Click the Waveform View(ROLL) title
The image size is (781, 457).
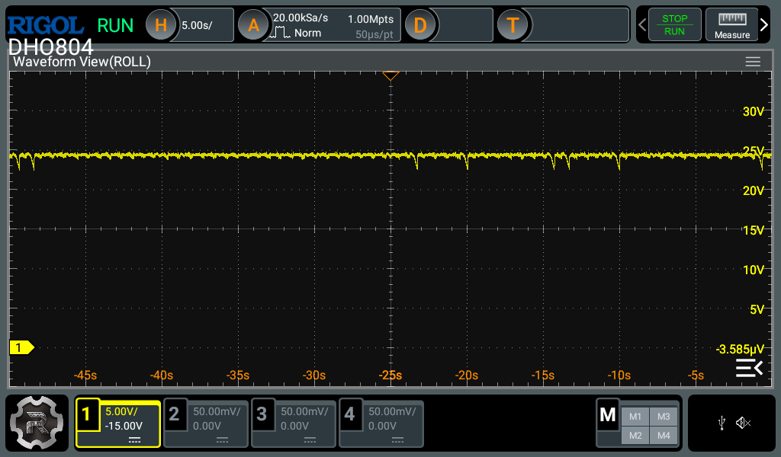pyautogui.click(x=82, y=62)
